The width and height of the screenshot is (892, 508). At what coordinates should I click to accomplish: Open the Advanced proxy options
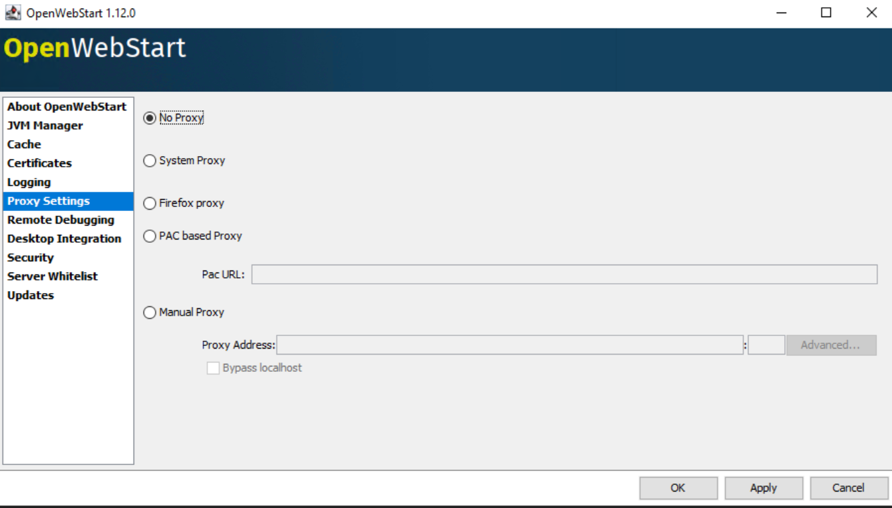click(x=830, y=345)
